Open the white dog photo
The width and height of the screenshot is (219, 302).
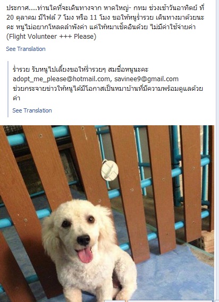coord(107,213)
